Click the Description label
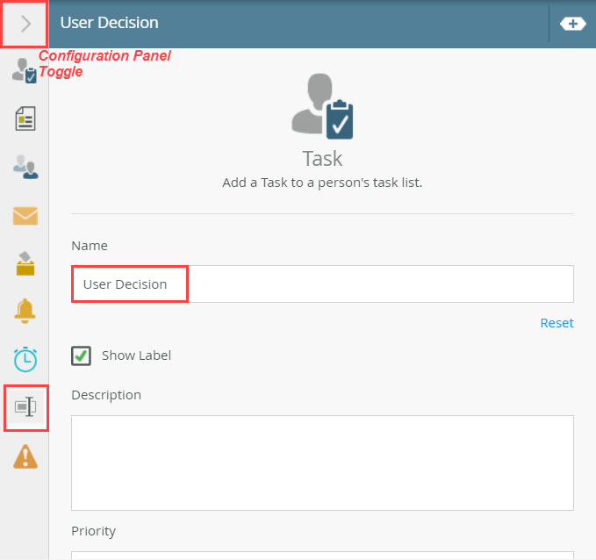The height and width of the screenshot is (560, 596). point(106,395)
